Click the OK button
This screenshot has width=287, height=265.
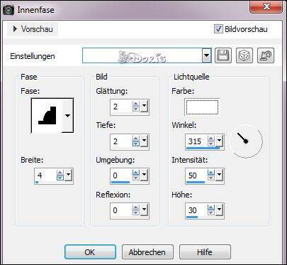coord(90,252)
